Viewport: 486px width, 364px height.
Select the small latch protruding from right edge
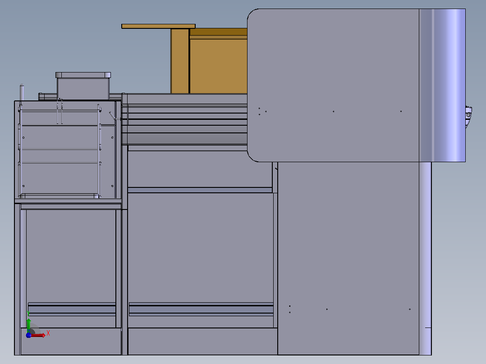tap(468, 117)
